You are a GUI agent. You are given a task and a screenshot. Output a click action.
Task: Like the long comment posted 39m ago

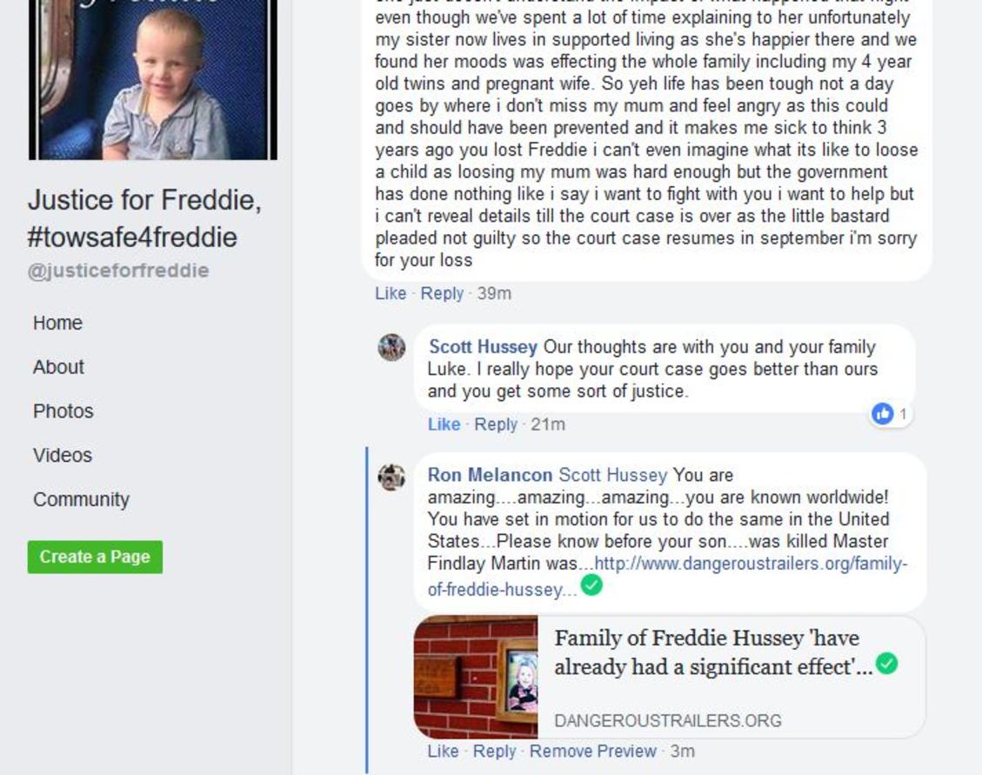(x=391, y=293)
